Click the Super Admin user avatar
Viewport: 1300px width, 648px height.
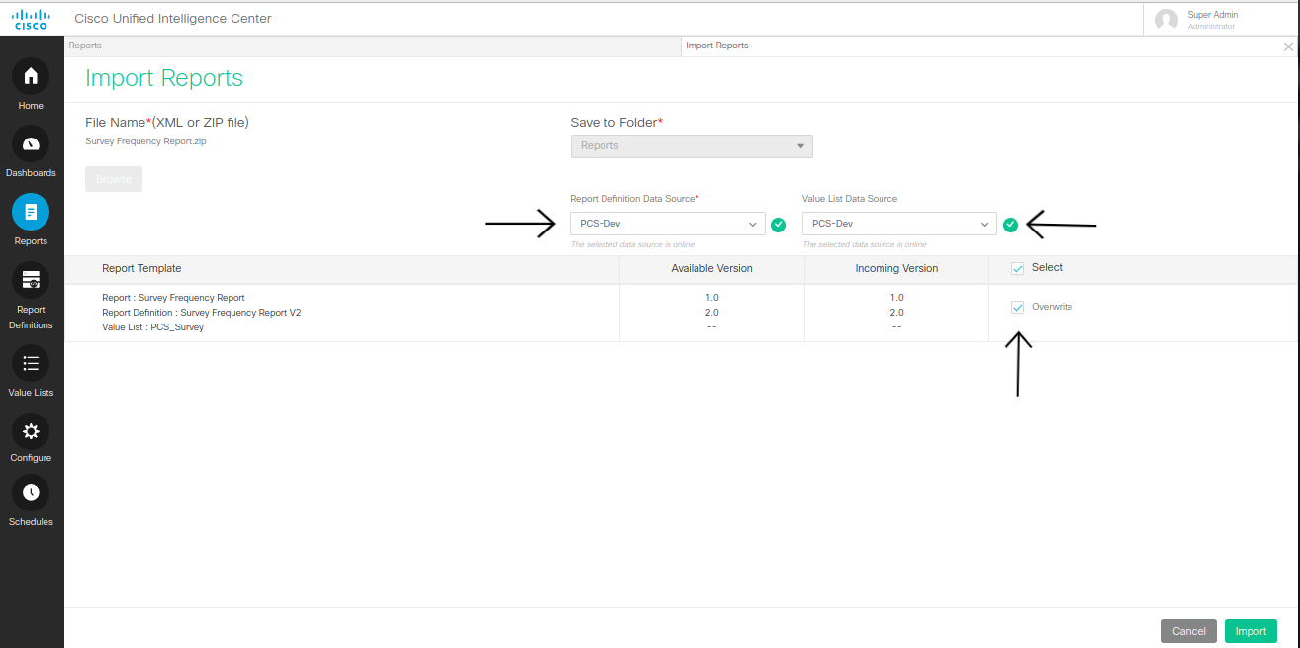coord(1166,20)
